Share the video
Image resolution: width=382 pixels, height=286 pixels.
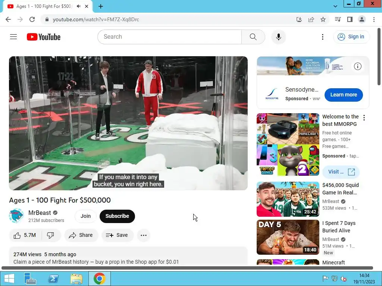(81, 235)
